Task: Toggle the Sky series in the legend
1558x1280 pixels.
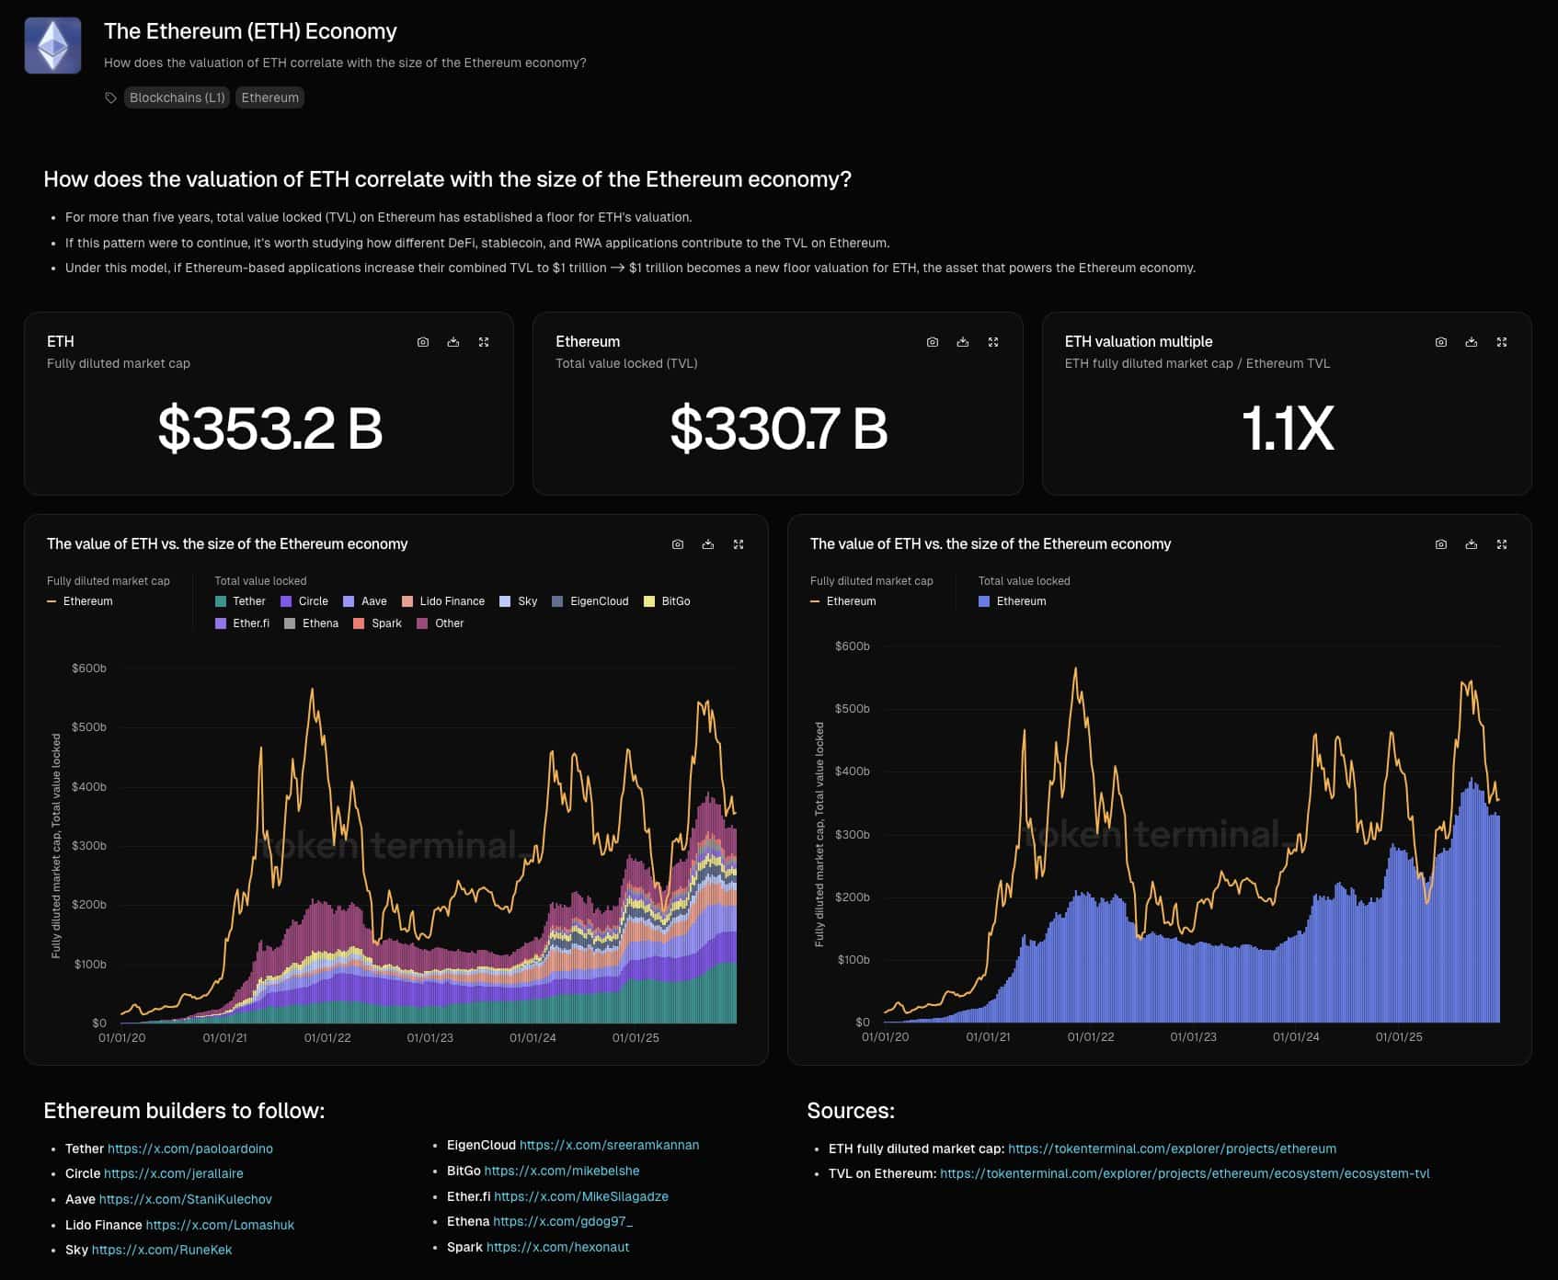Action: [519, 601]
